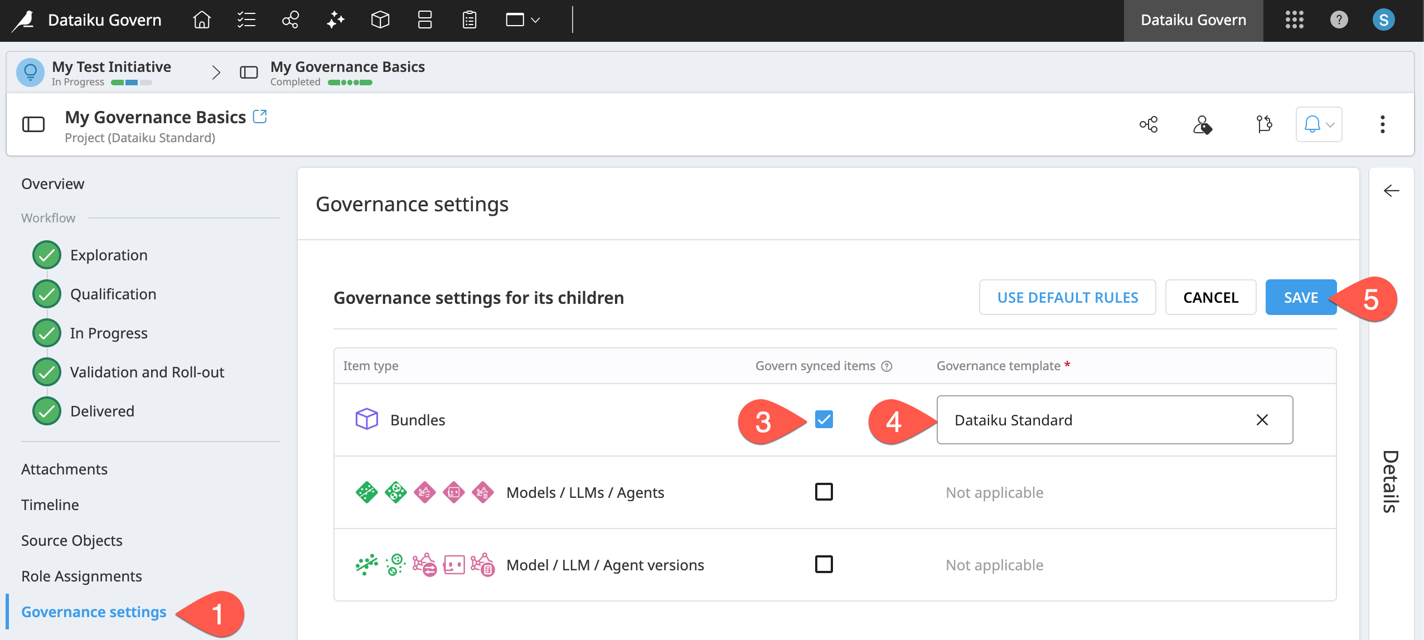Open My Governance Basics breadcrumb
The width and height of the screenshot is (1424, 640).
click(x=347, y=67)
